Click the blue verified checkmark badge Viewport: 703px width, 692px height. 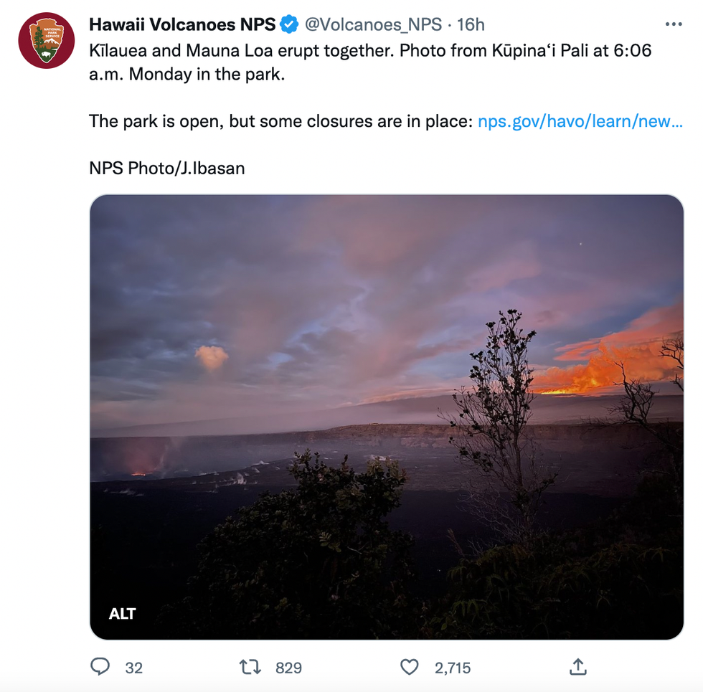pos(289,24)
